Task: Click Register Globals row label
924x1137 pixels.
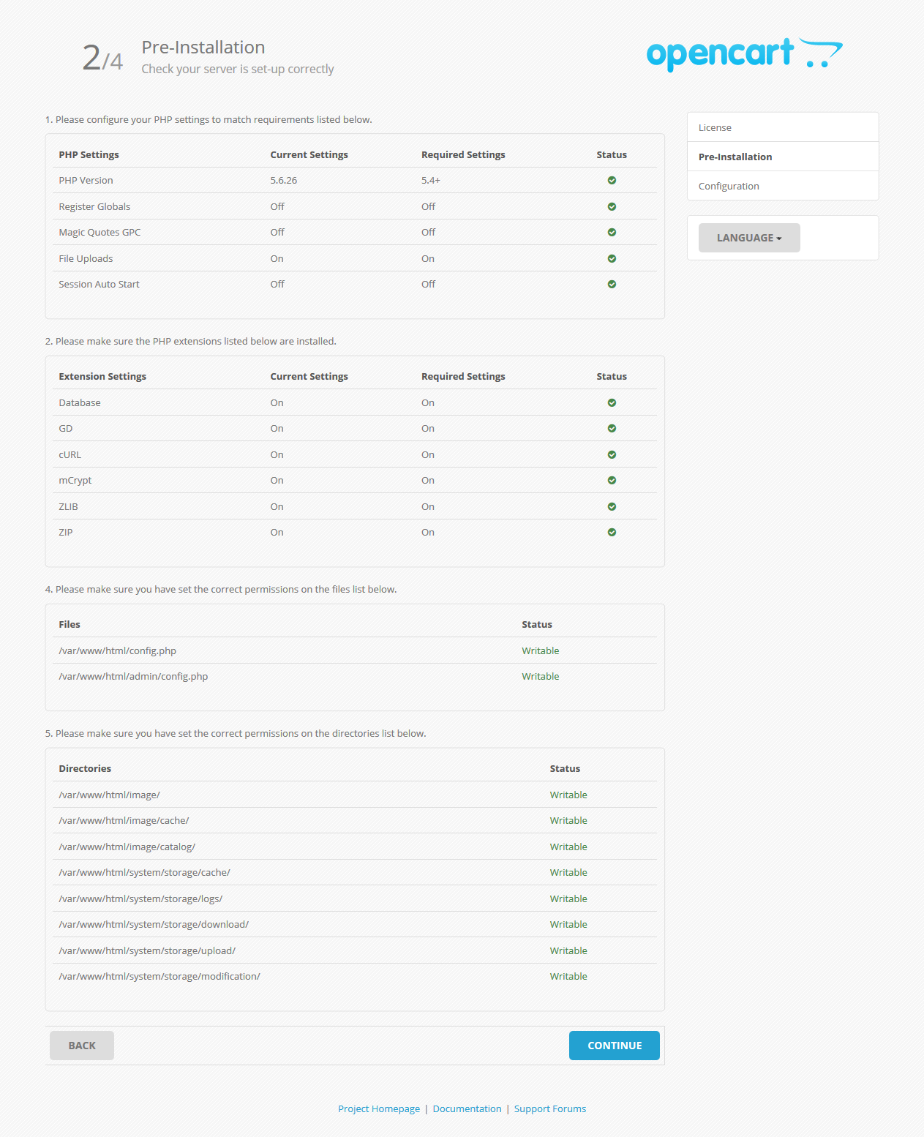Action: [x=94, y=207]
